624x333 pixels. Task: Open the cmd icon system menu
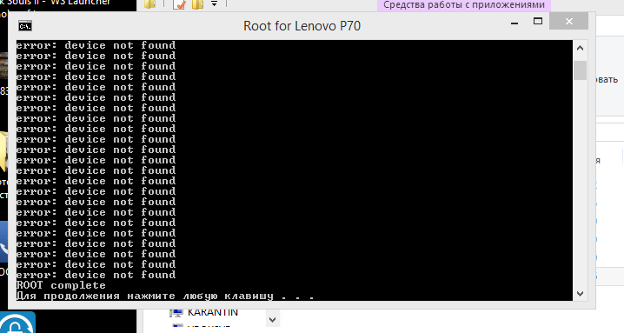tap(25, 26)
